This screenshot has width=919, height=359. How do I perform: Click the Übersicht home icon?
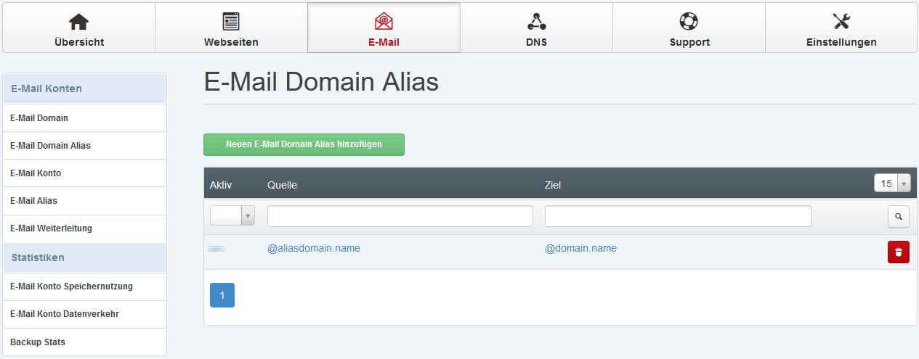[78, 22]
